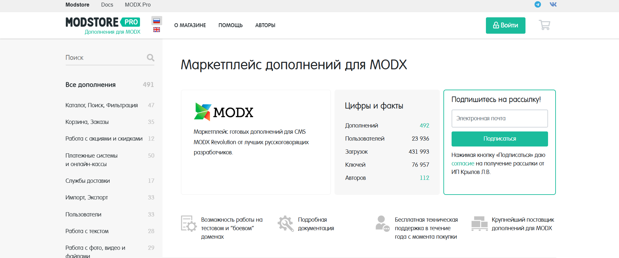Image resolution: width=619 pixels, height=258 pixels.
Task: Open the Docs top bar link
Action: (107, 5)
